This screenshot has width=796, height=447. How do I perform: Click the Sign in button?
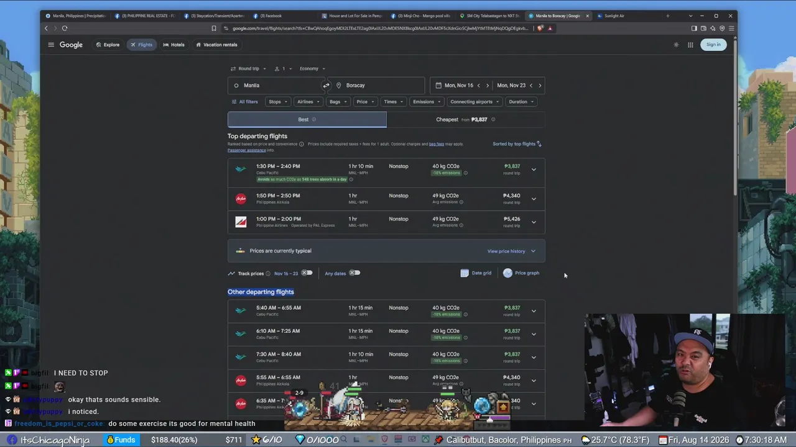coord(713,45)
